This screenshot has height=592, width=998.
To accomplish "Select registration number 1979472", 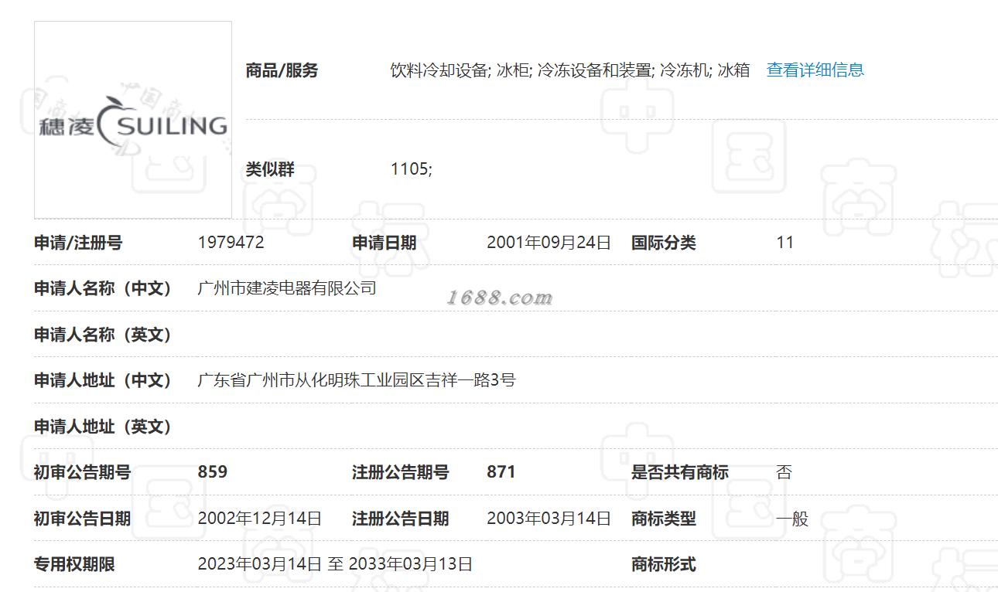I will pos(231,243).
